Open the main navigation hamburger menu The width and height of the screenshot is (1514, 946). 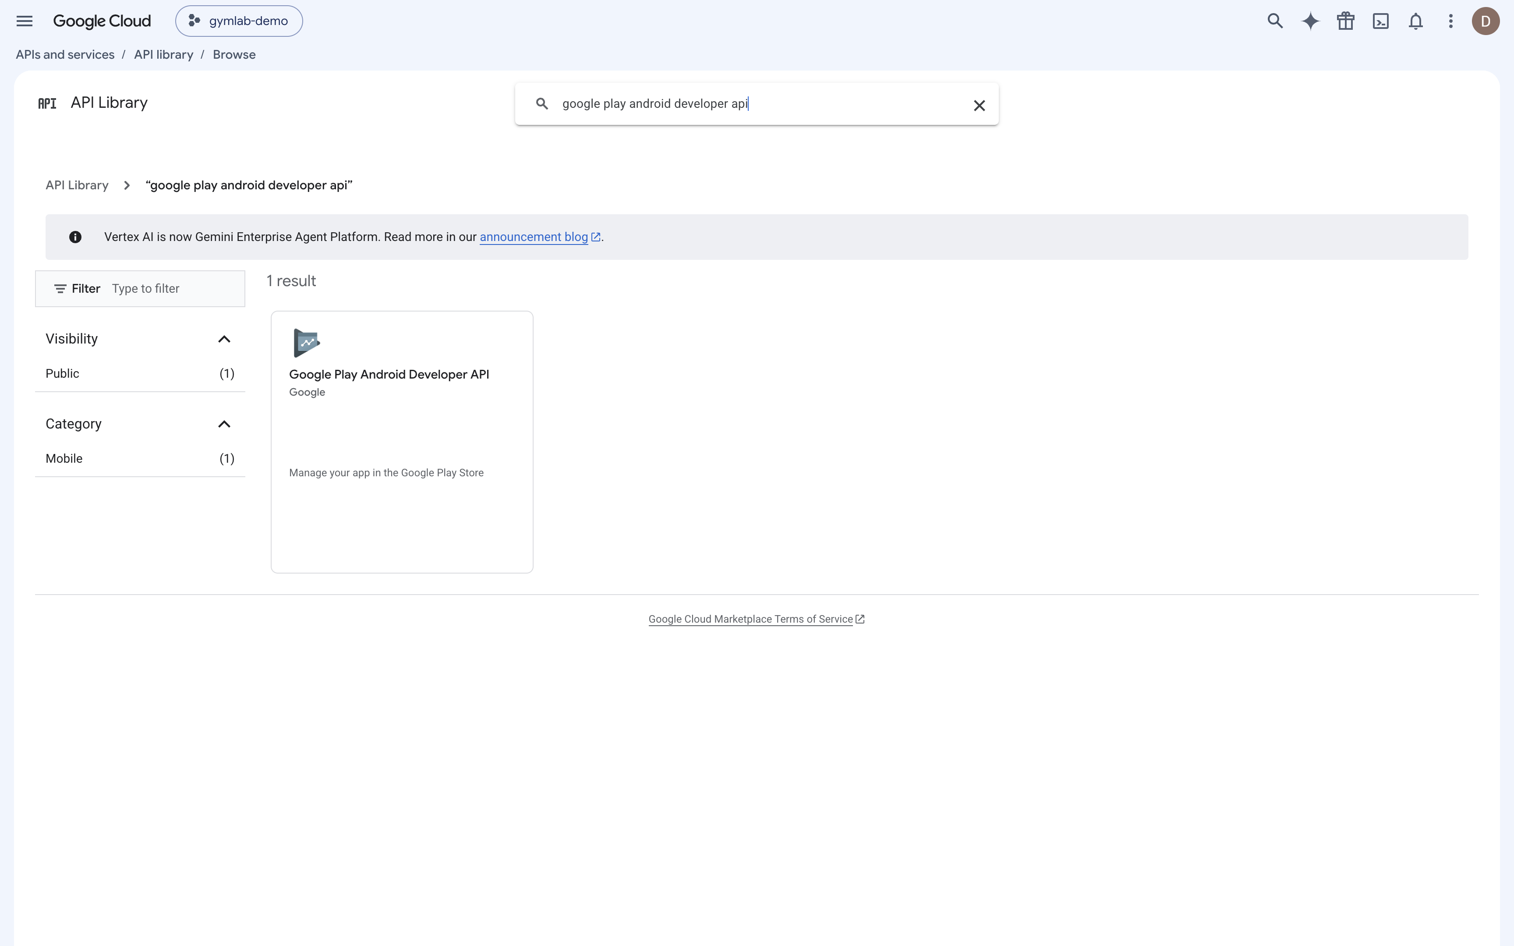[x=25, y=21]
